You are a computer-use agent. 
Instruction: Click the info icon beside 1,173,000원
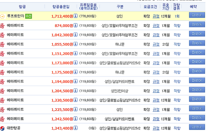coord(76,63)
